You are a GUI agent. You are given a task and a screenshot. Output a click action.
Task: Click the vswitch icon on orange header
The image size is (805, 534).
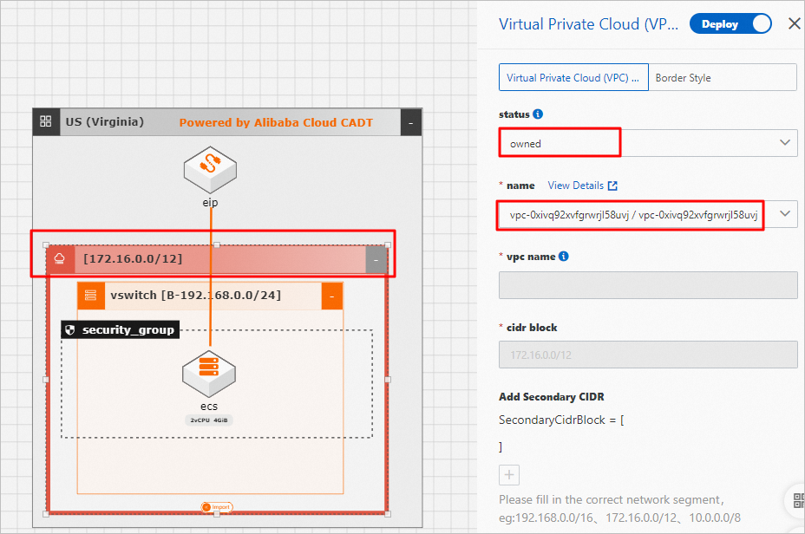click(x=91, y=296)
